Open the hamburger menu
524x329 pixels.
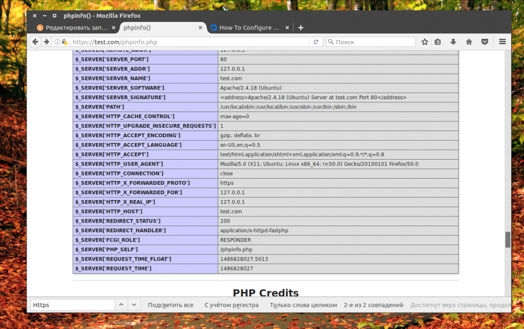point(502,41)
